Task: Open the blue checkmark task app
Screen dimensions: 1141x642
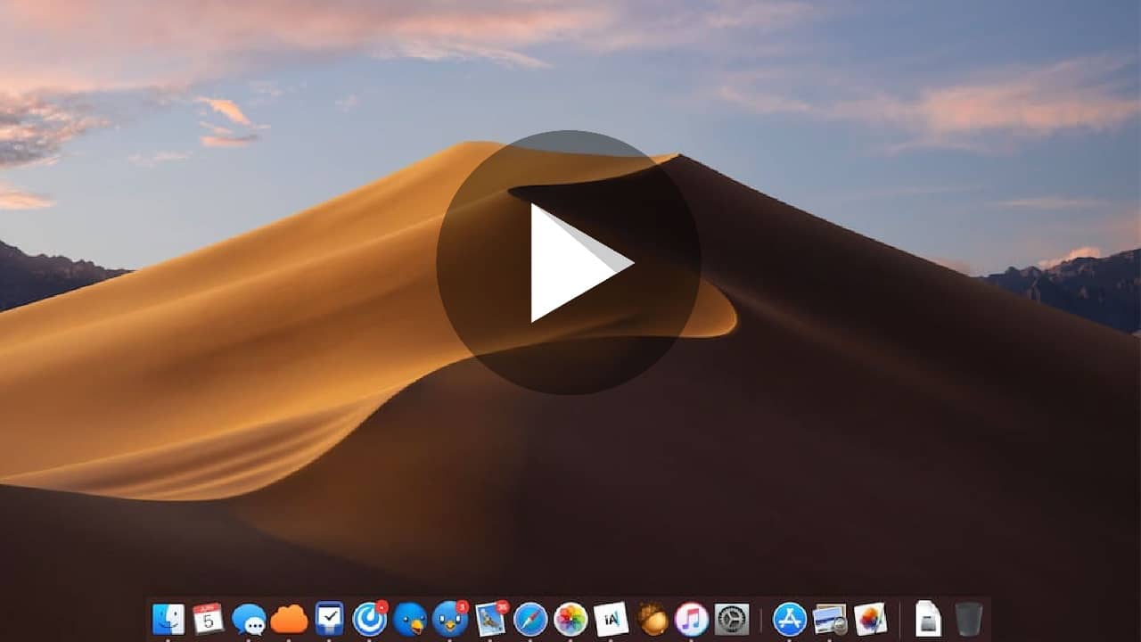Action: 329,619
